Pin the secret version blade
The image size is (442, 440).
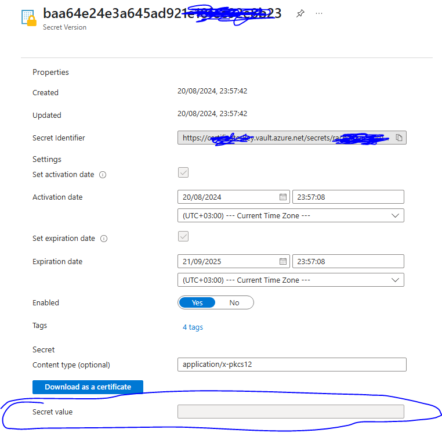[x=300, y=13]
